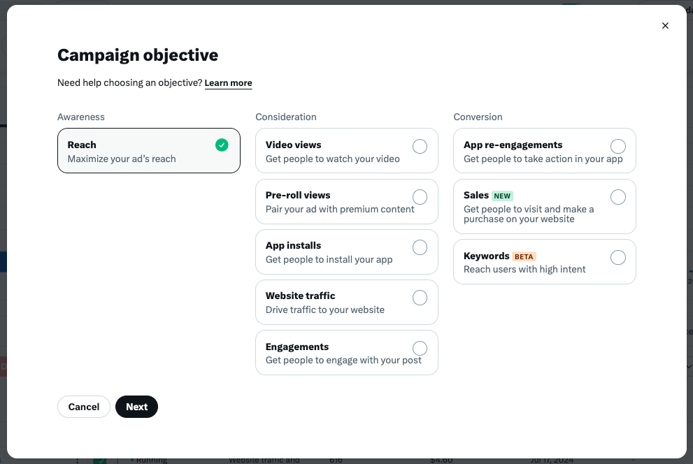Open the Learn more link
Viewport: 693px width, 464px height.
[x=228, y=83]
